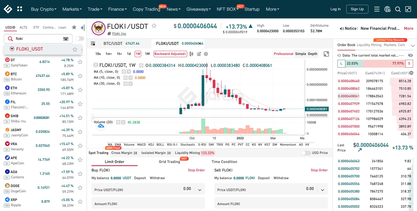
Task: Remove the MA (10, close, 0) indicator
Action: point(130,78)
